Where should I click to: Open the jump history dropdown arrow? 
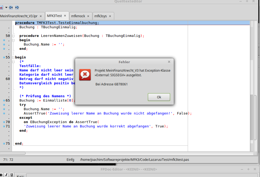pyautogui.click(x=6, y=8)
